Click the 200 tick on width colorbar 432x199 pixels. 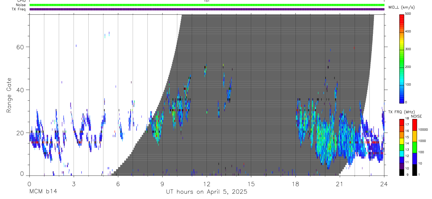[408, 67]
